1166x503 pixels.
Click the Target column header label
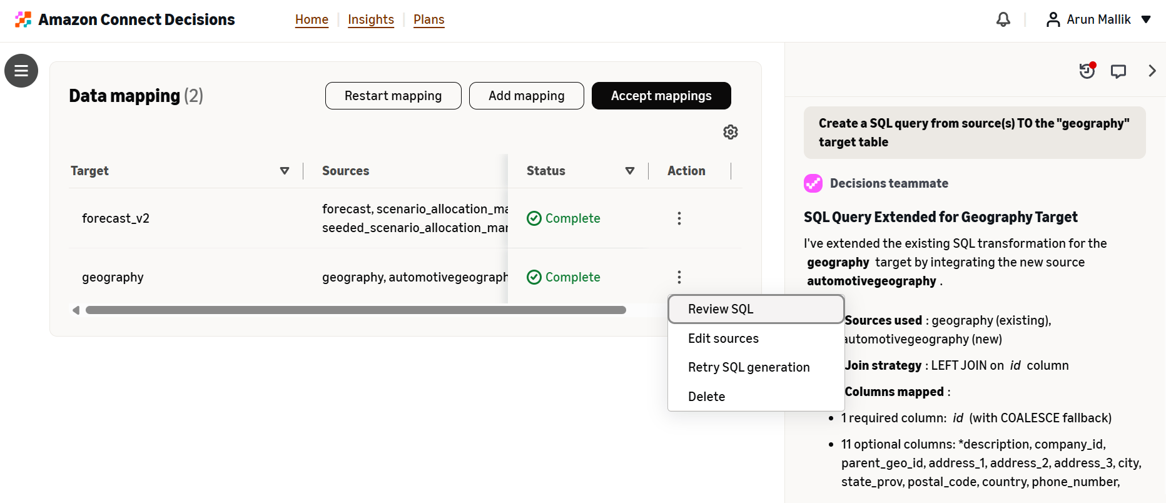[x=89, y=171]
